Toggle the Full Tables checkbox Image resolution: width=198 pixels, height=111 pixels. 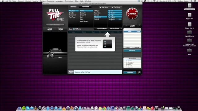(74, 29)
